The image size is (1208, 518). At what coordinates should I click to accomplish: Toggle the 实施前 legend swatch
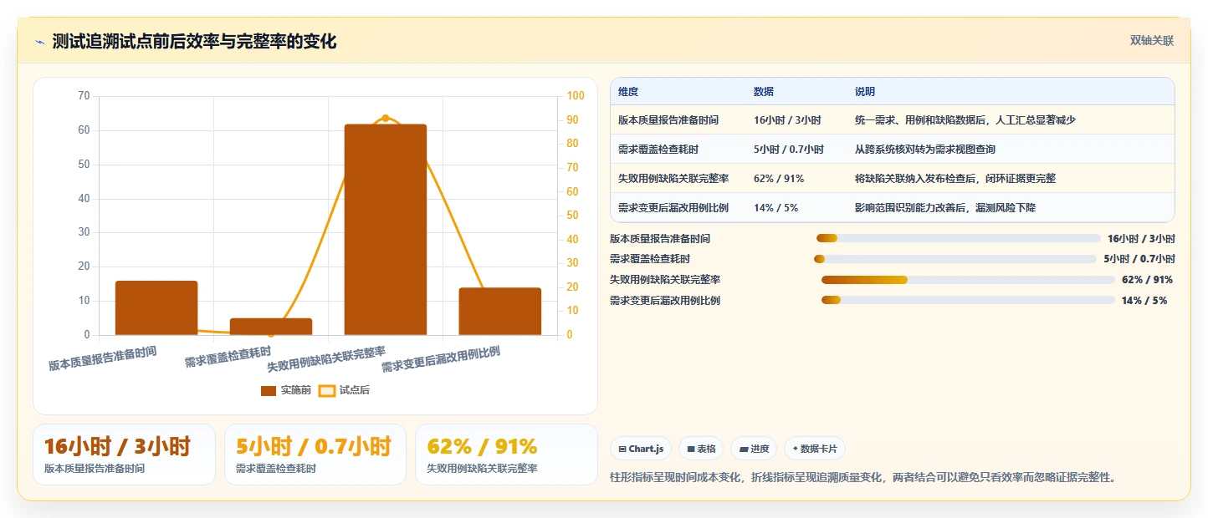(x=269, y=390)
